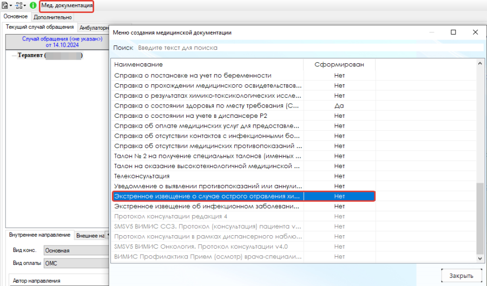This screenshot has width=487, height=286.
Task: Select ВИМИС Профилактика Прием (осмотр) row
Action: tap(243, 256)
